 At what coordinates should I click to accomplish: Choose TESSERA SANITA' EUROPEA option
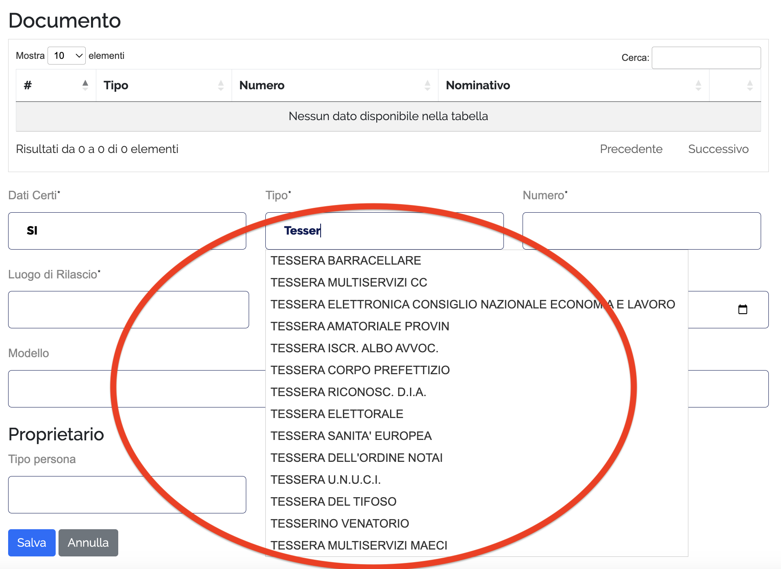pos(351,435)
